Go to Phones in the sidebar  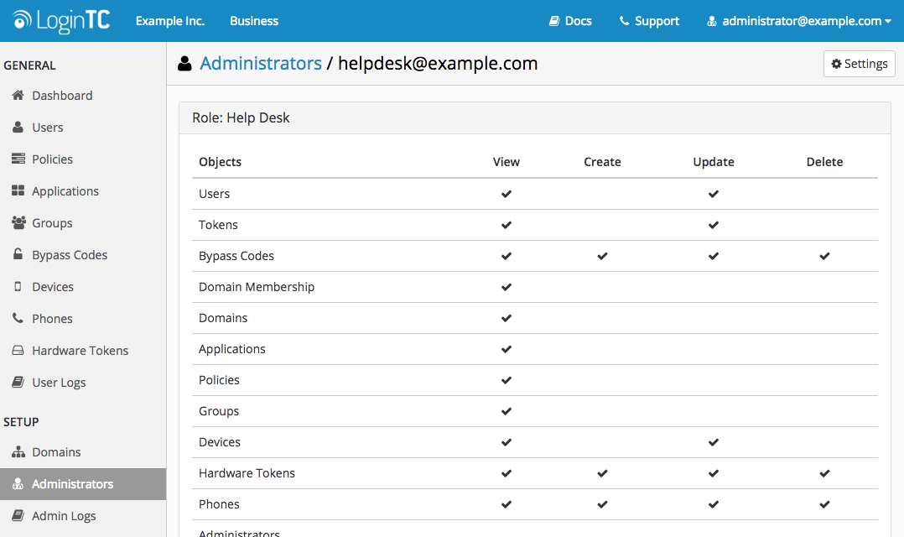(x=83, y=318)
